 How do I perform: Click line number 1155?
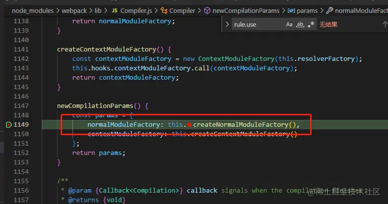click(x=21, y=181)
